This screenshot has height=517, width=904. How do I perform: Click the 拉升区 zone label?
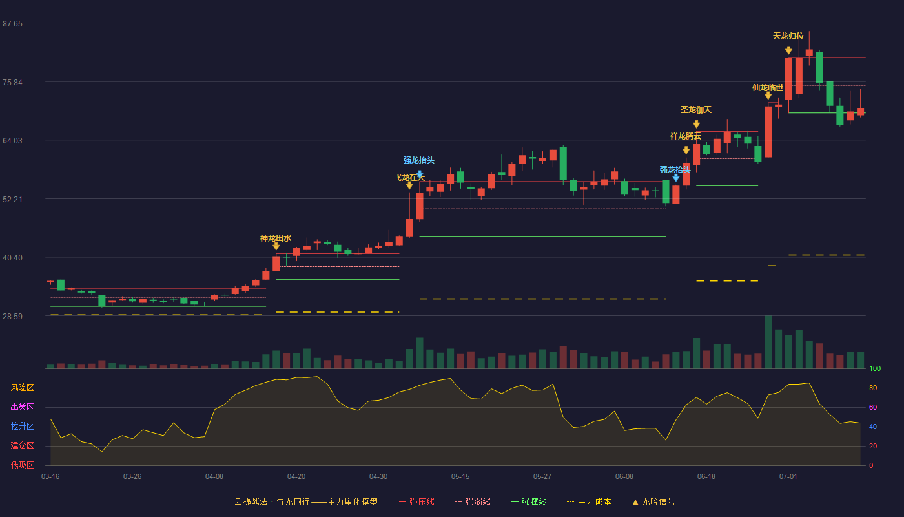coord(23,427)
